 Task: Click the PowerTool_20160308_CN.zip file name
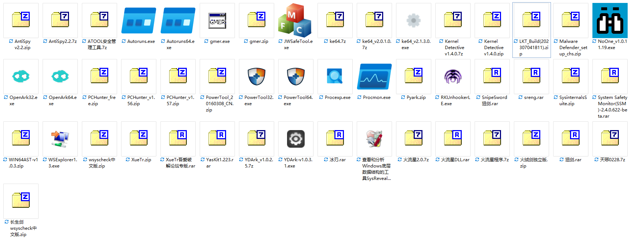click(x=219, y=104)
